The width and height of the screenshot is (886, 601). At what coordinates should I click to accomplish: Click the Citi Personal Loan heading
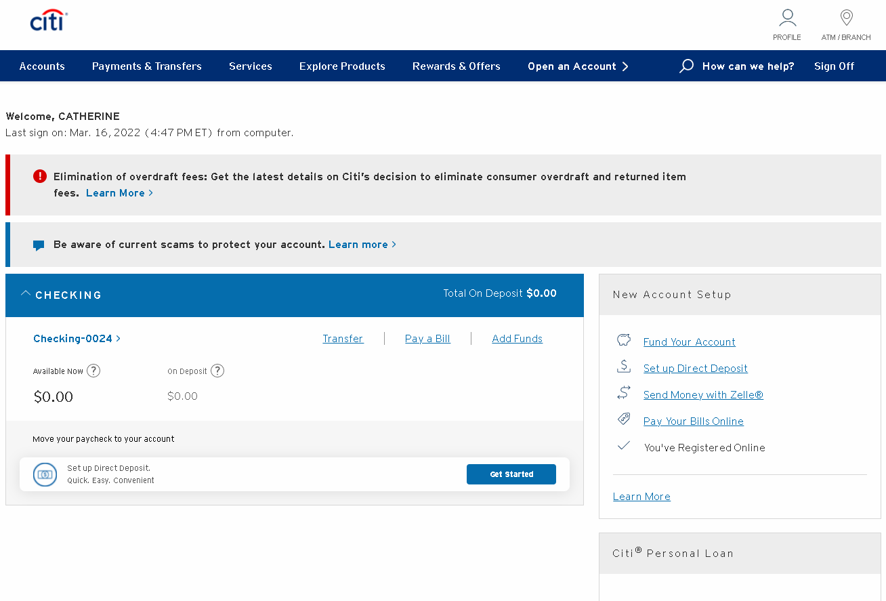click(x=673, y=552)
